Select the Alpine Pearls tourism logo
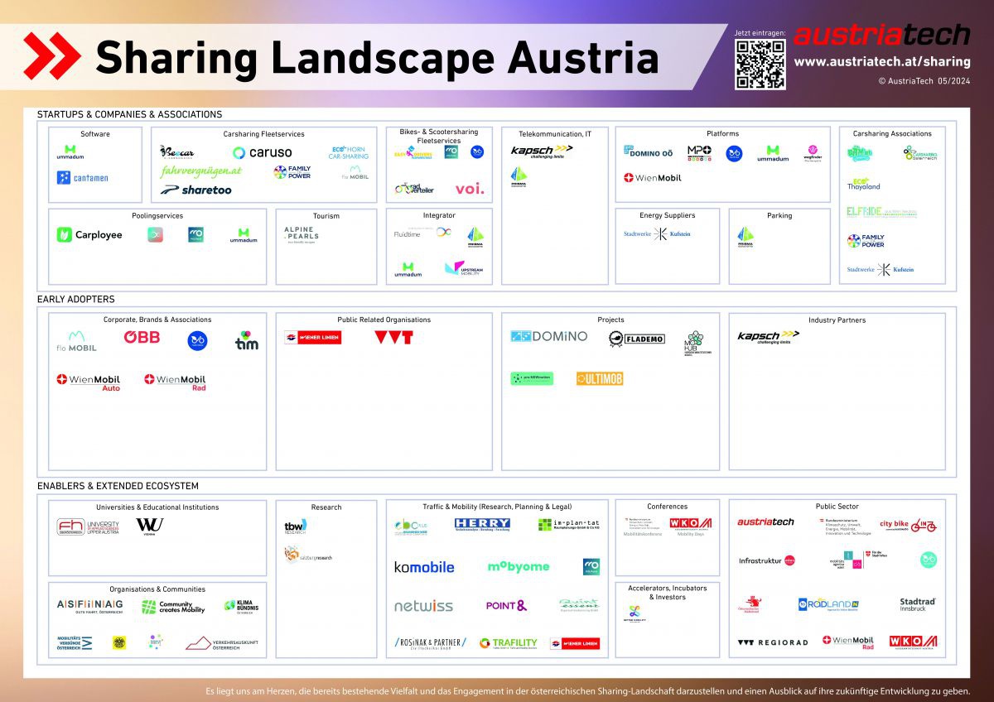The height and width of the screenshot is (702, 994). [301, 235]
